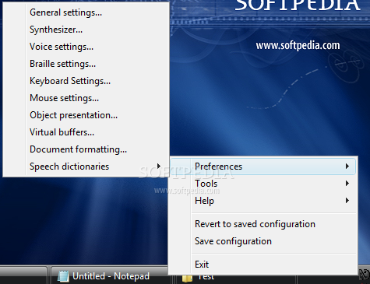The image size is (370, 284).
Task: Open Object presentation... dialog
Action: pyautogui.click(x=86, y=115)
